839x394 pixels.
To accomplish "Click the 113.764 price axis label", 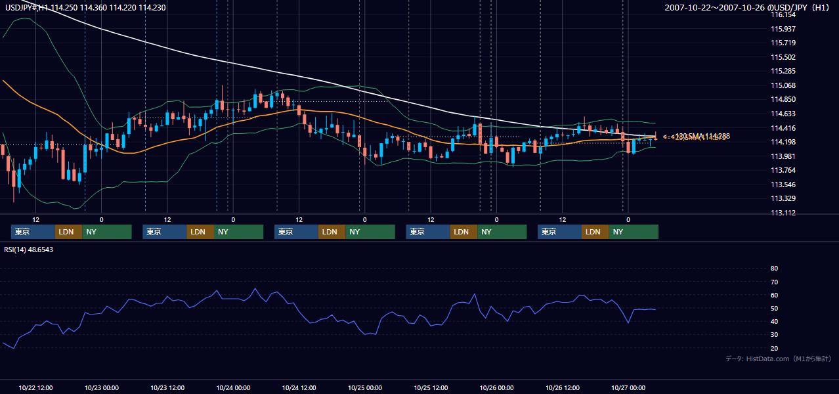I will [783, 170].
